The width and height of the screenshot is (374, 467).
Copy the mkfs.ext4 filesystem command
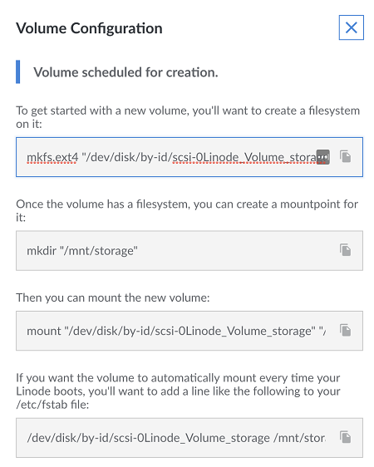pos(346,157)
